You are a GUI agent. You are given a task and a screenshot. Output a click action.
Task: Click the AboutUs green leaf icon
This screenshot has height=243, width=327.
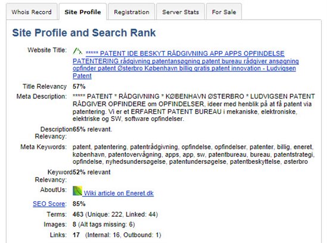pyautogui.click(x=77, y=191)
